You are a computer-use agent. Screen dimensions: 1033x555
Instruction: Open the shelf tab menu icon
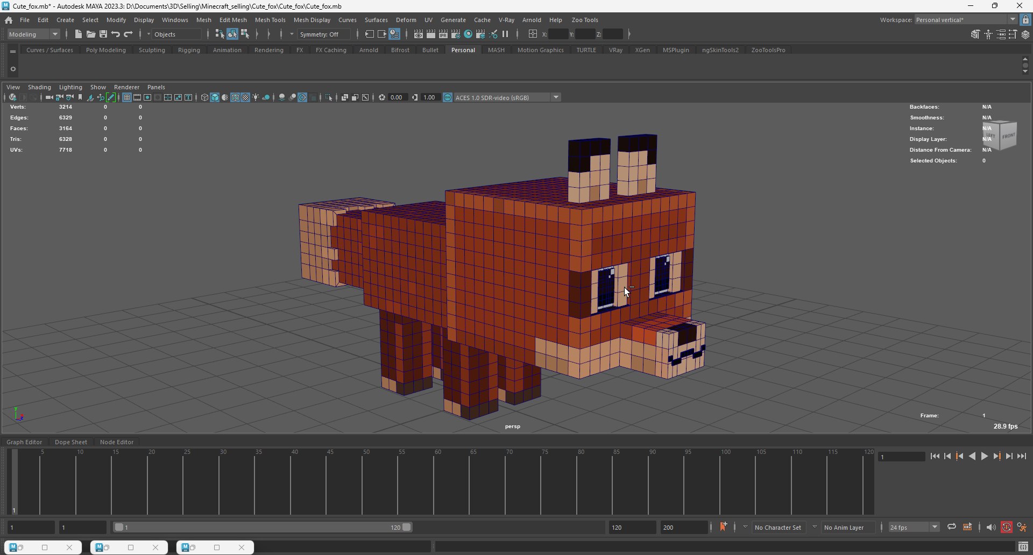[x=13, y=51]
